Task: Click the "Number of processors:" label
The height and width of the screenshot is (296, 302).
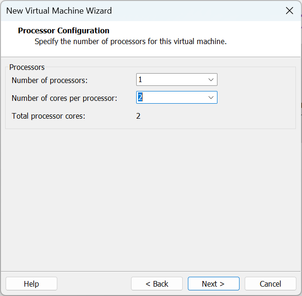Action: point(50,80)
